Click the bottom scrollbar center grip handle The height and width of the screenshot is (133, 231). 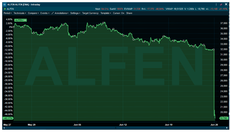click(116, 128)
